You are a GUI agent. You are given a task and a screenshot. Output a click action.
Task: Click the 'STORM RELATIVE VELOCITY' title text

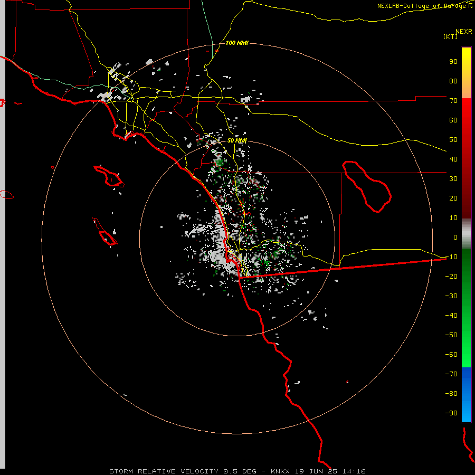click(164, 471)
